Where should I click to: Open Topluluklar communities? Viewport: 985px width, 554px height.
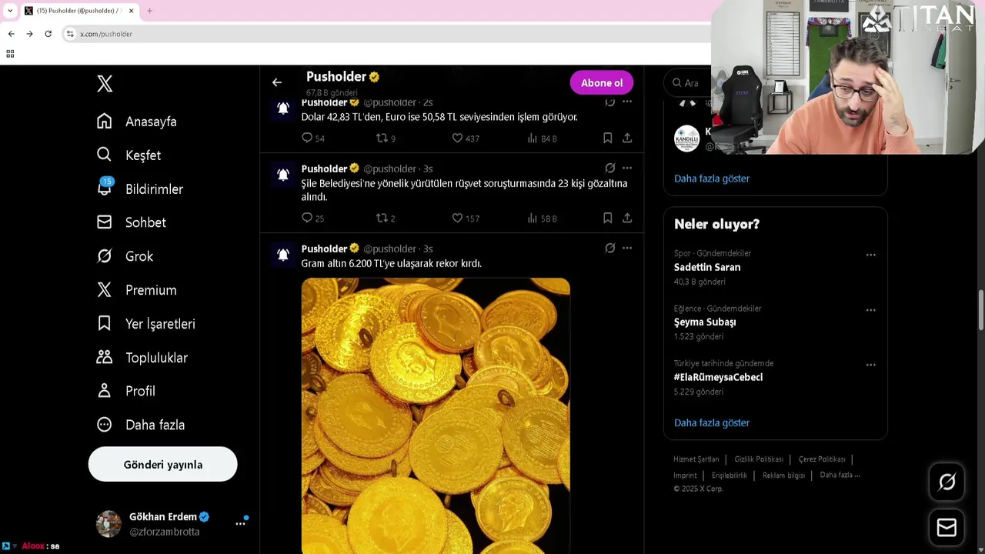click(x=142, y=358)
